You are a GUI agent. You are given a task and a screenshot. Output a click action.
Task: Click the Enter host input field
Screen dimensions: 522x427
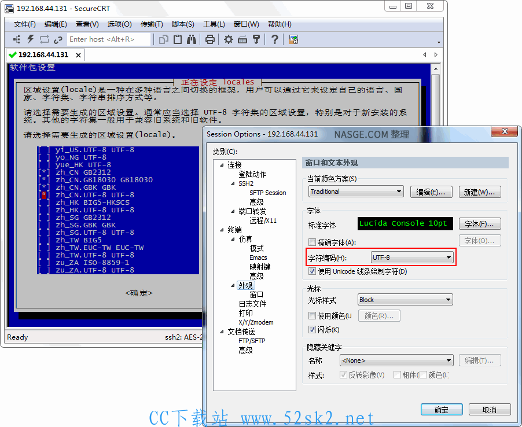(109, 39)
